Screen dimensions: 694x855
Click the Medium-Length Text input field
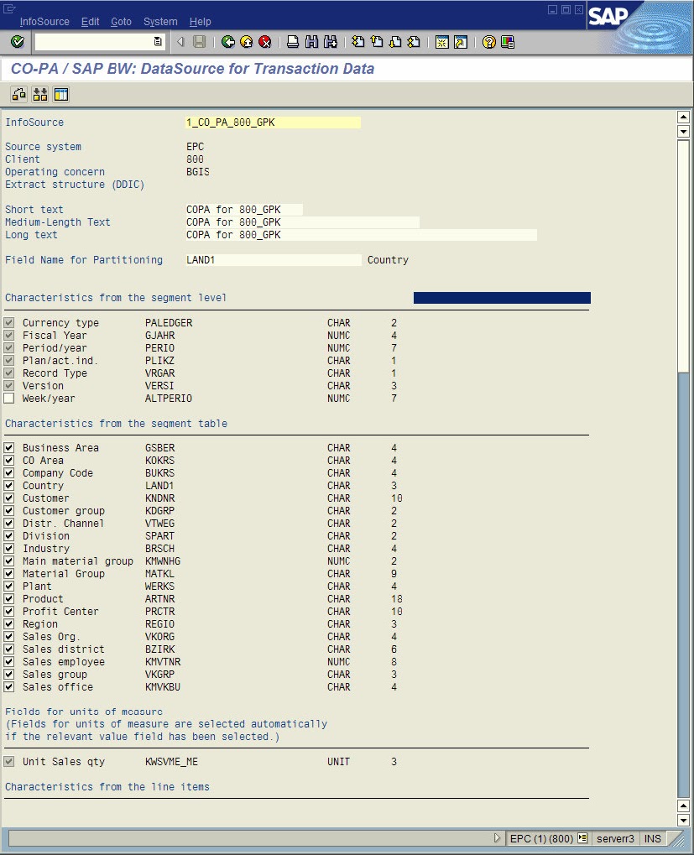pyautogui.click(x=302, y=222)
